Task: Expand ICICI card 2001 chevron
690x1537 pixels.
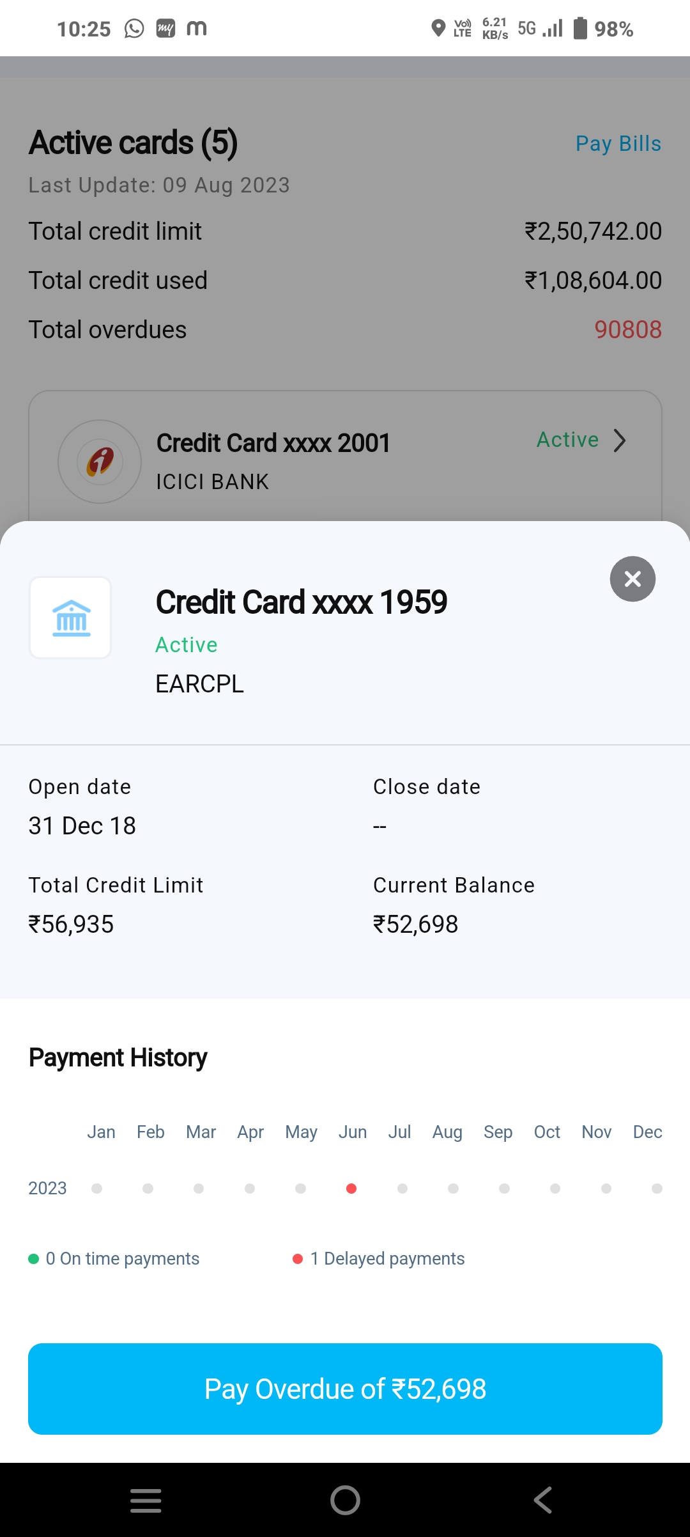Action: [619, 441]
